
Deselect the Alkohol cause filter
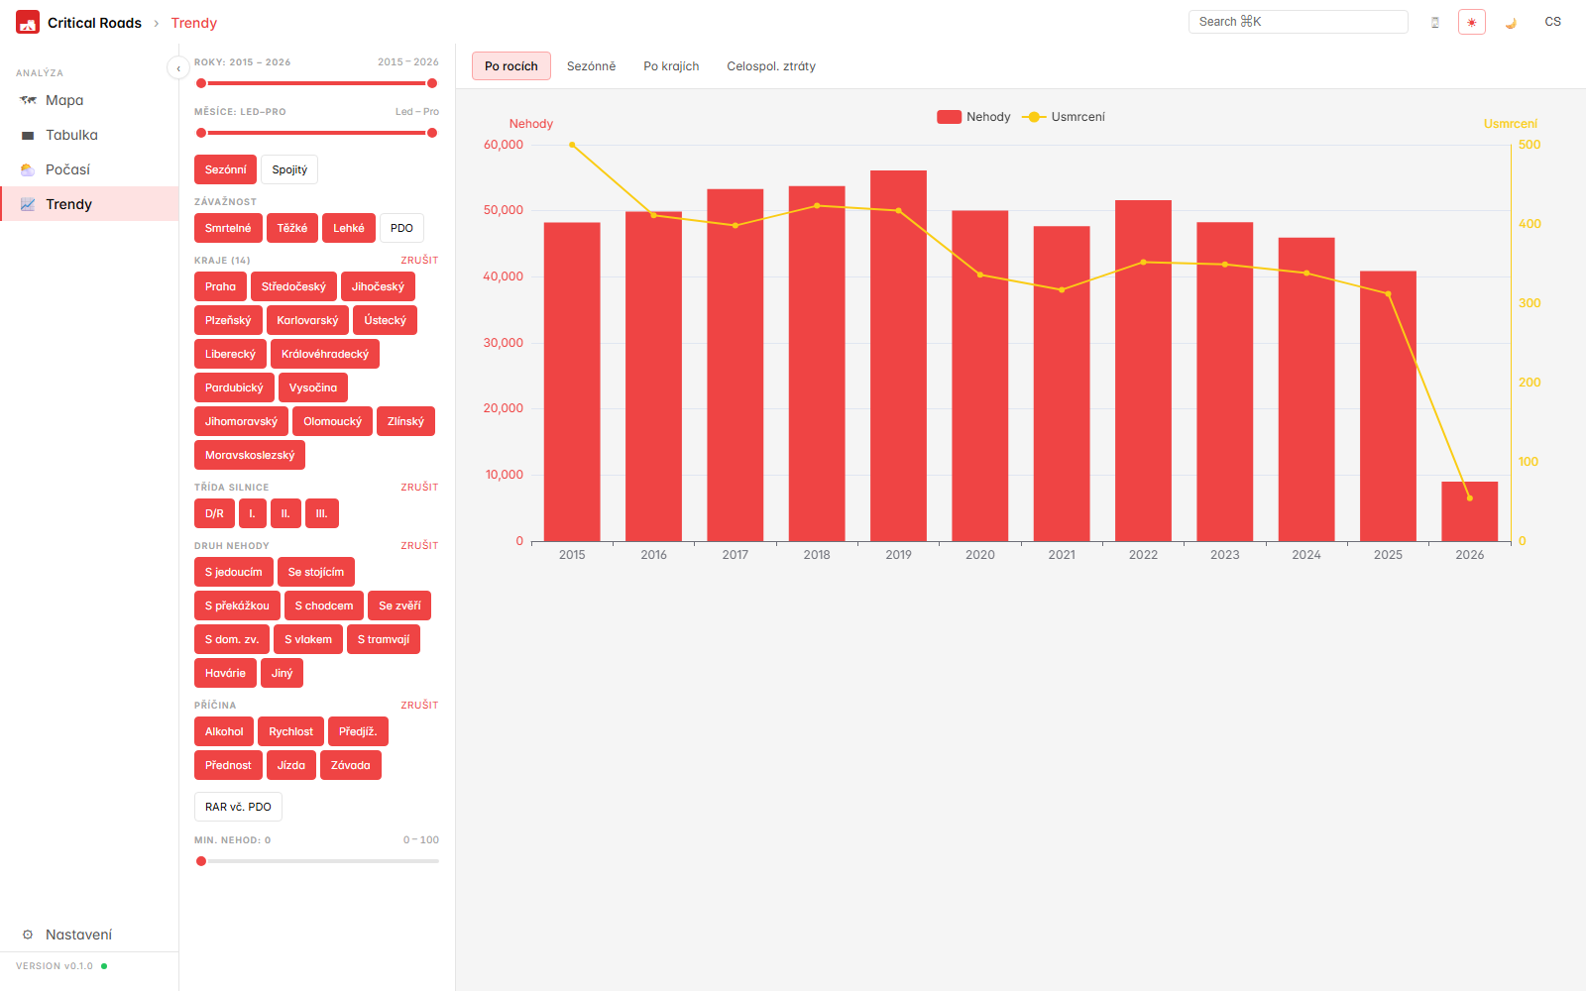(x=224, y=731)
